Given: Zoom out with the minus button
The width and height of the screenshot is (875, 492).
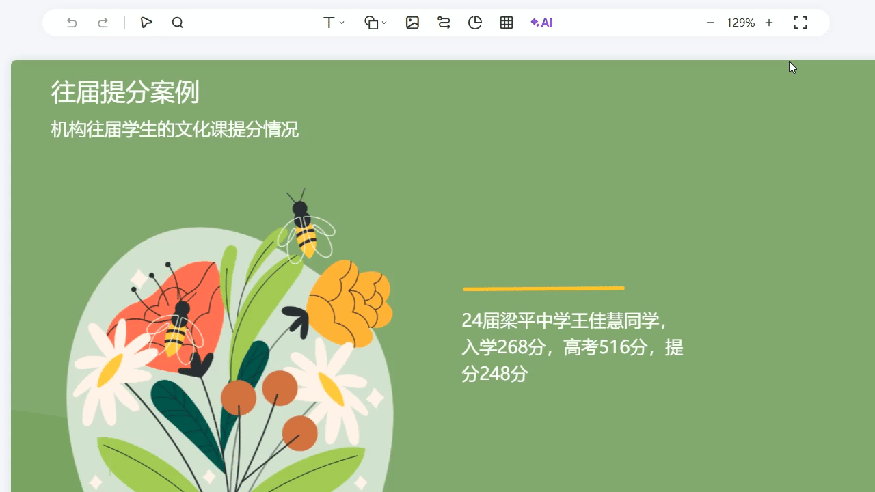Looking at the screenshot, I should [x=710, y=23].
